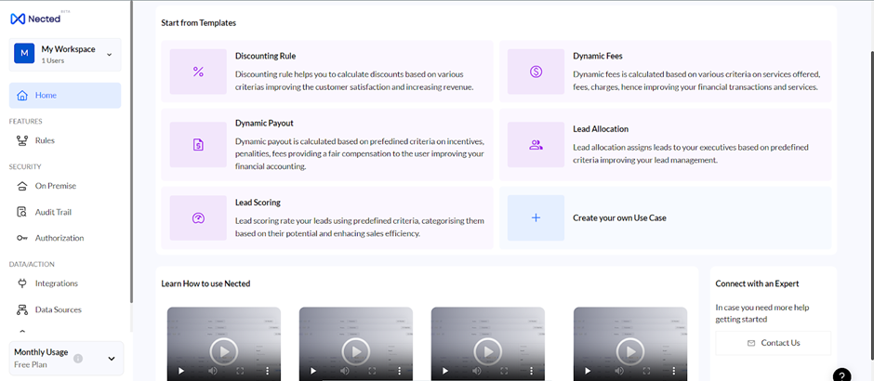874x381 pixels.
Task: Click Create your own Use Case text
Action: [619, 217]
